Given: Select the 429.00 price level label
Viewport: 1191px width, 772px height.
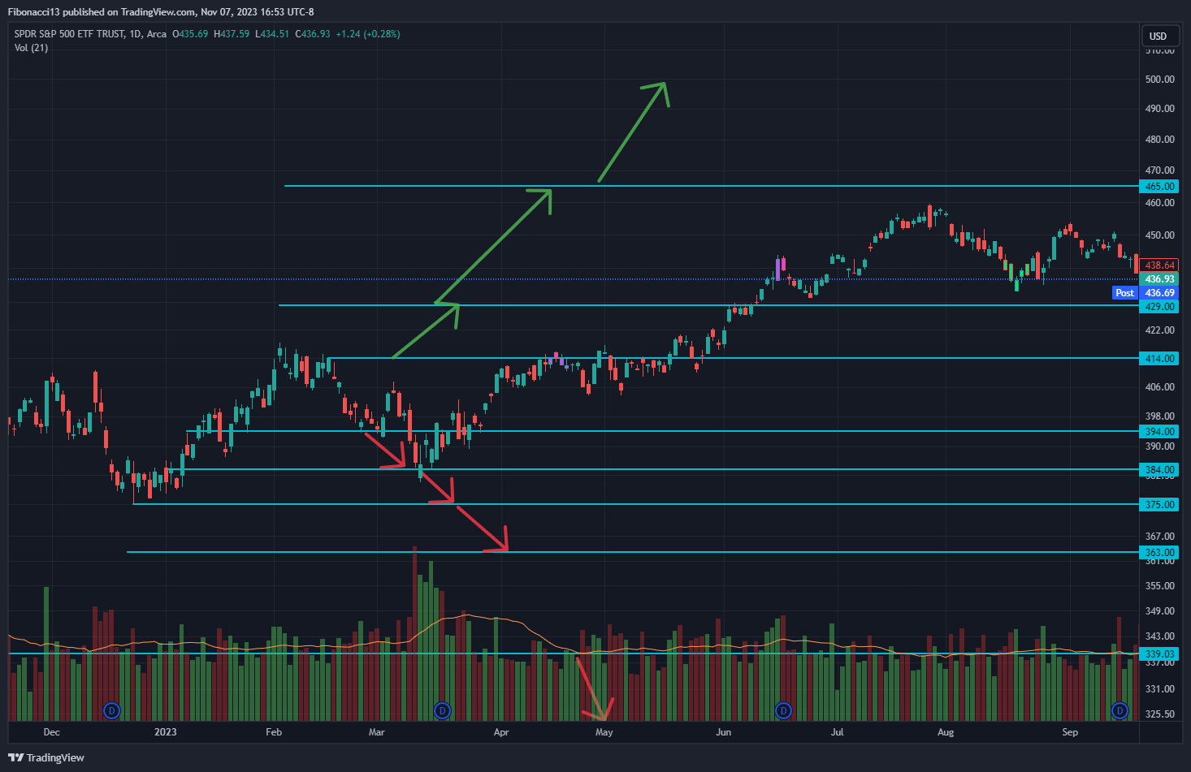Looking at the screenshot, I should pos(1159,307).
